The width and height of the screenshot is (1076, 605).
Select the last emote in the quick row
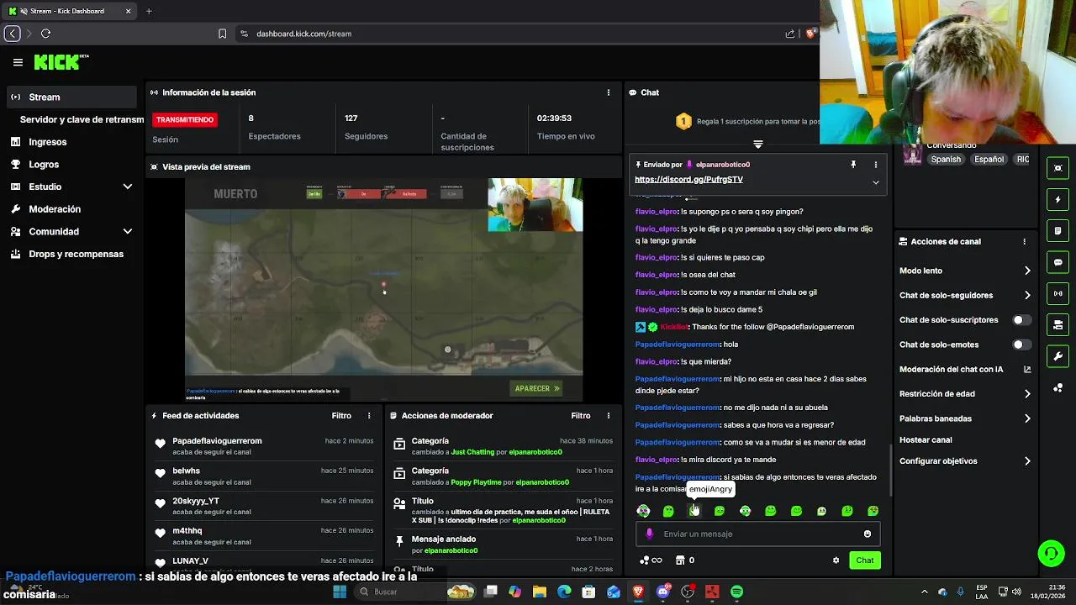[x=873, y=511]
